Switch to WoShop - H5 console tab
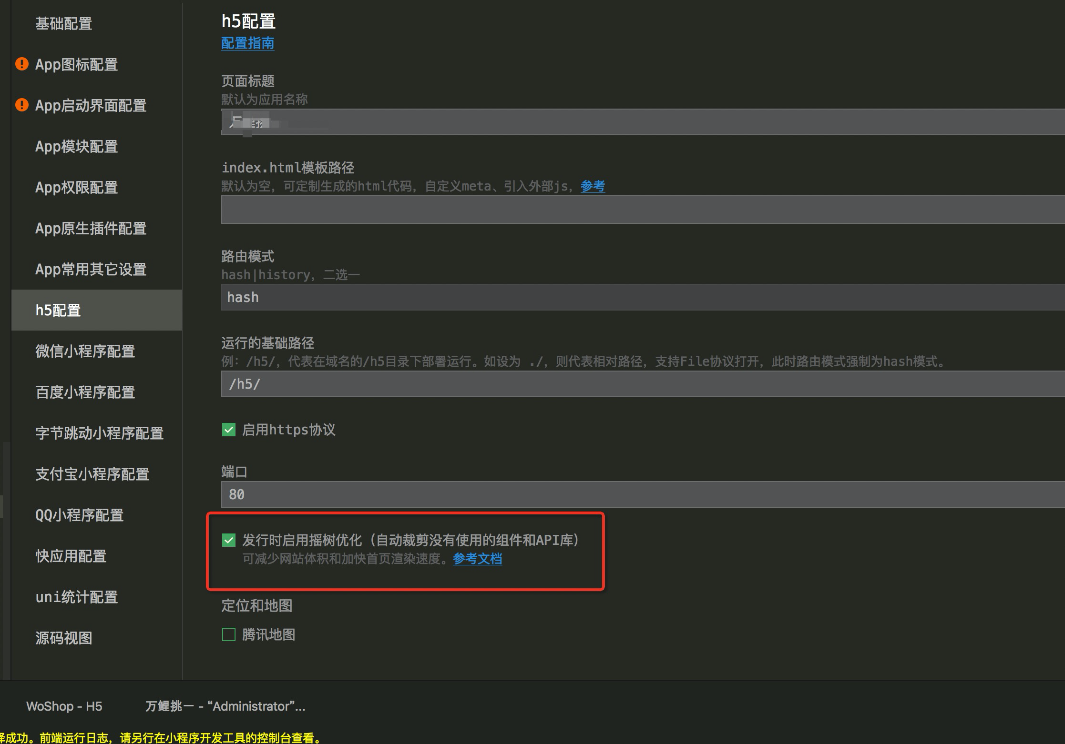The height and width of the screenshot is (744, 1065). (64, 706)
